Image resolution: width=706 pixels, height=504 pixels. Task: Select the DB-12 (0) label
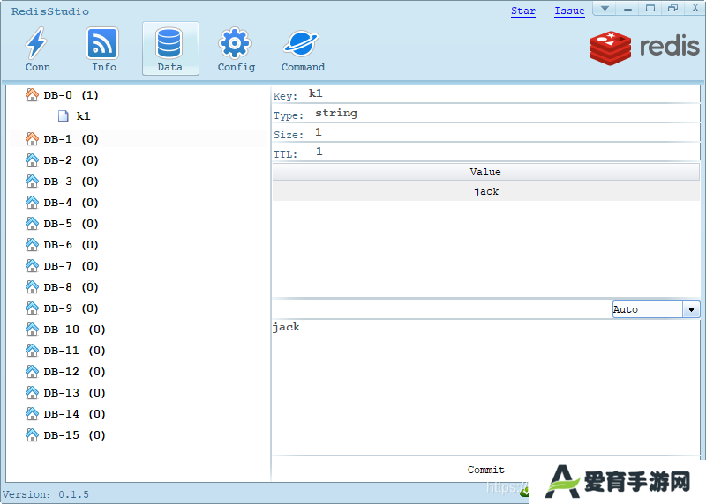point(75,371)
